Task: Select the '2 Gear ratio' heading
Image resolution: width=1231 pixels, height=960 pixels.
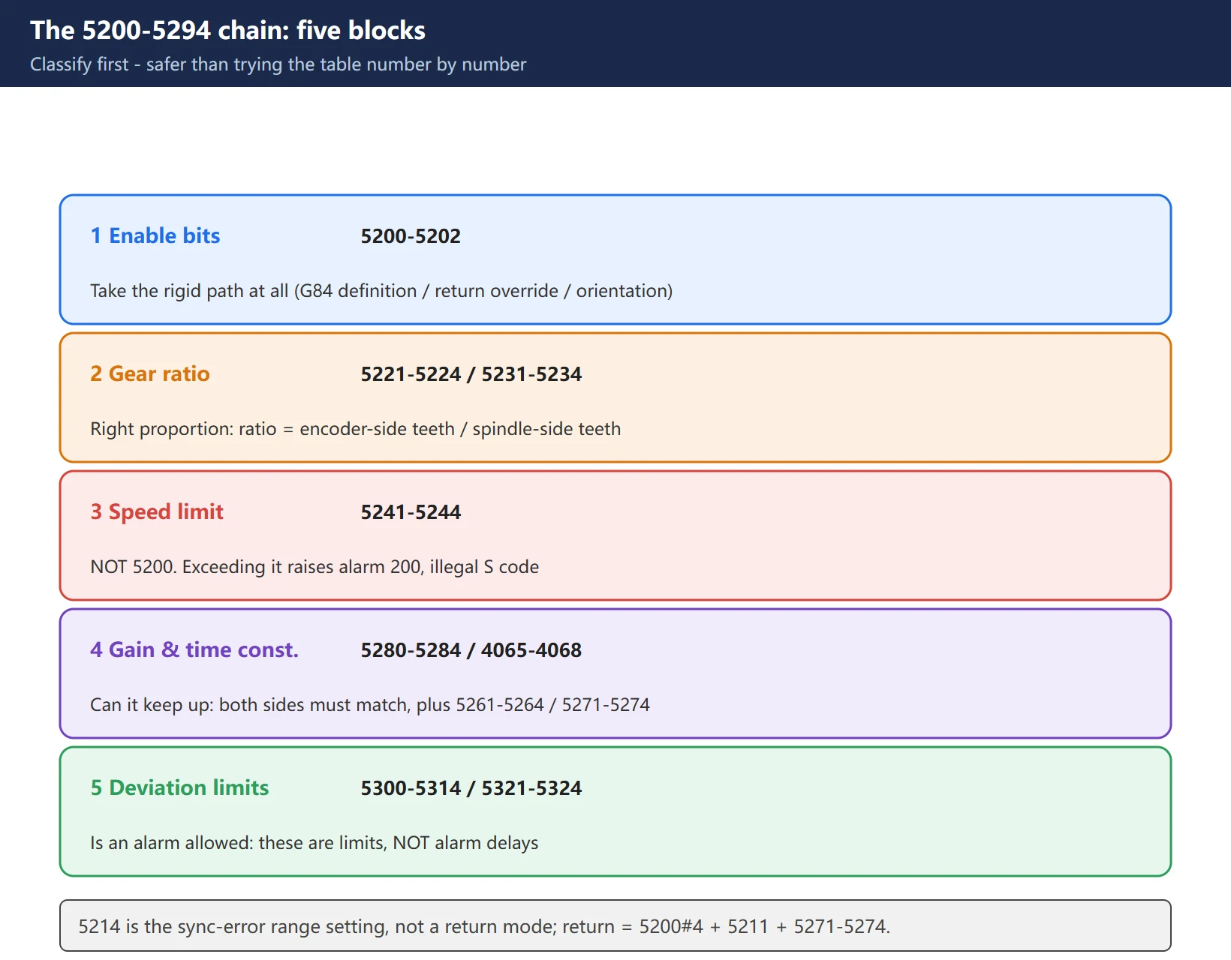Action: 150,373
